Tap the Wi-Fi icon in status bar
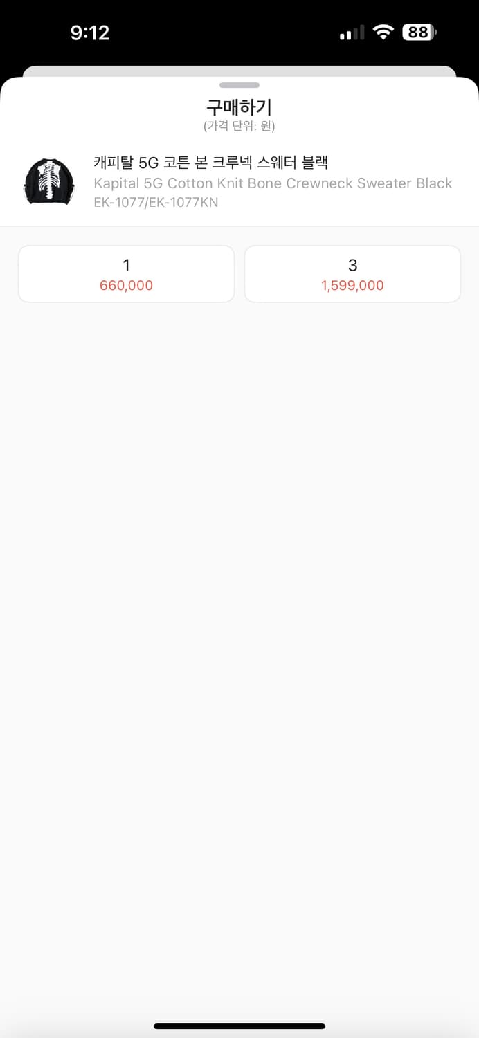 [x=383, y=33]
